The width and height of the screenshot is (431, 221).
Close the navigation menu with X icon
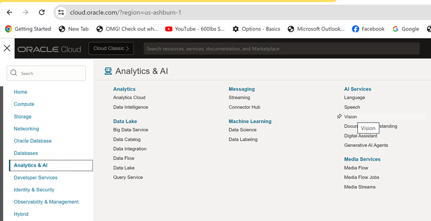click(x=7, y=48)
